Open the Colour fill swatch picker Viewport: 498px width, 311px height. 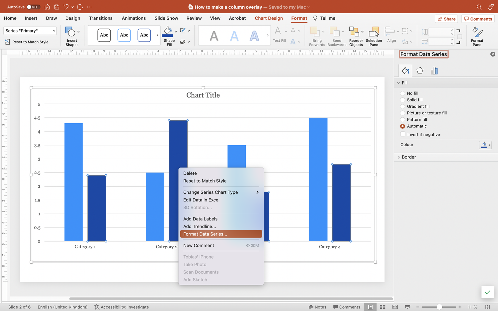485,145
